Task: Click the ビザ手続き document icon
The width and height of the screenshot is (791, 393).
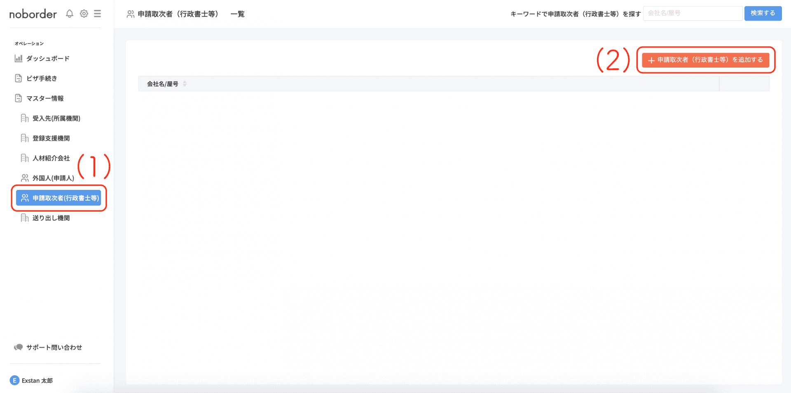Action: point(18,78)
